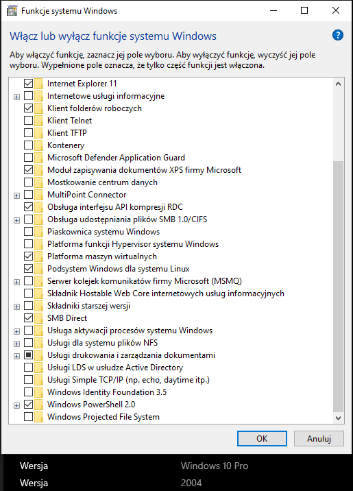
Task: Select the Klient folderów roboczych label
Action: pyautogui.click(x=95, y=108)
